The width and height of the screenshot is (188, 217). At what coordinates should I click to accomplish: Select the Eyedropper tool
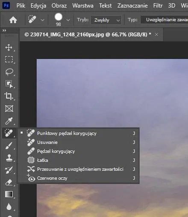pyautogui.click(x=9, y=121)
